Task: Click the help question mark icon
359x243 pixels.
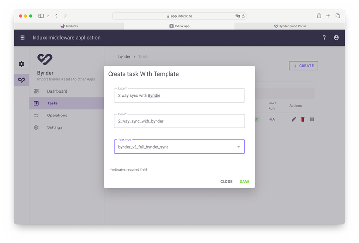Action: 324,38
